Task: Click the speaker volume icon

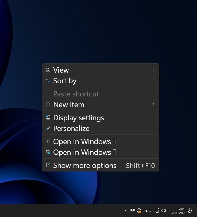Action: 164,211
